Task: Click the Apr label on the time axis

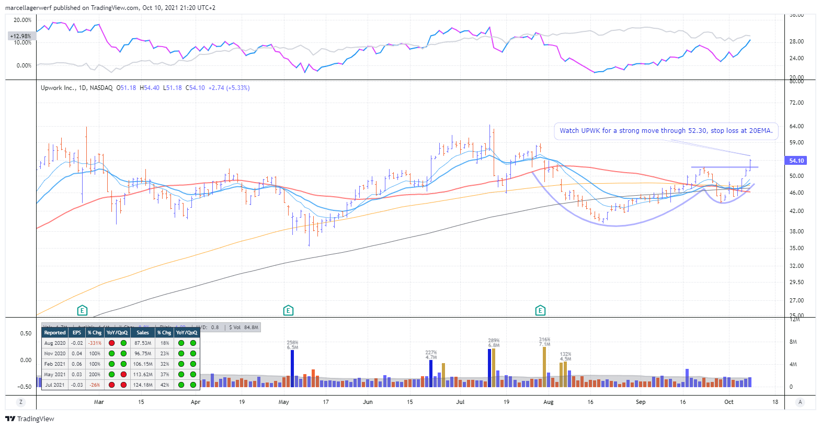Action: point(196,402)
